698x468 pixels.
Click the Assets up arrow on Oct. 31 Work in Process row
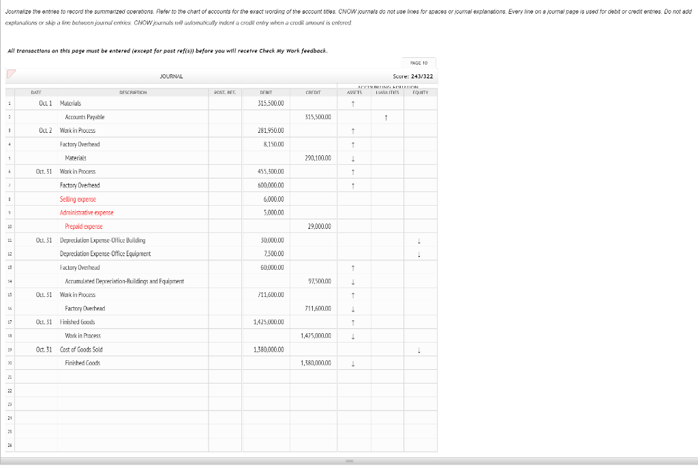click(x=353, y=171)
